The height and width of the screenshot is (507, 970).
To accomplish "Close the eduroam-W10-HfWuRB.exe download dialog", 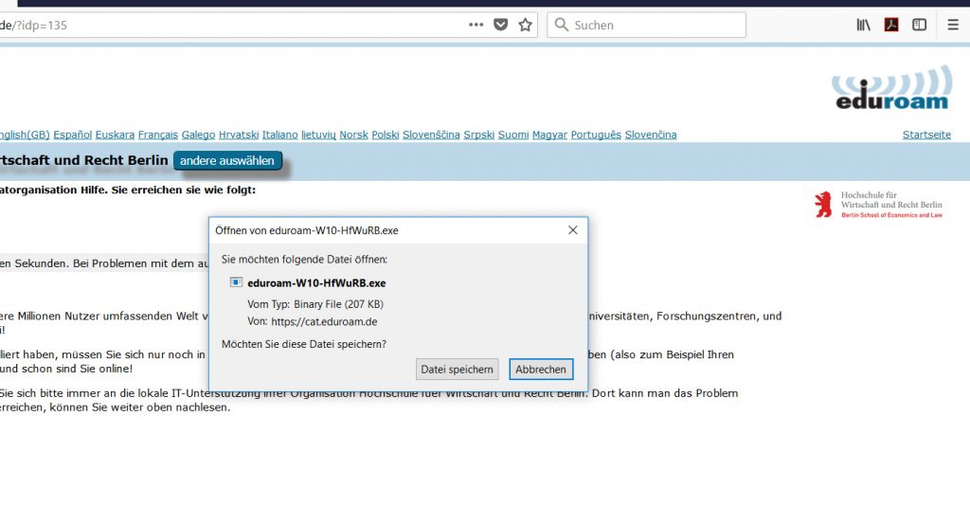I will pos(573,230).
